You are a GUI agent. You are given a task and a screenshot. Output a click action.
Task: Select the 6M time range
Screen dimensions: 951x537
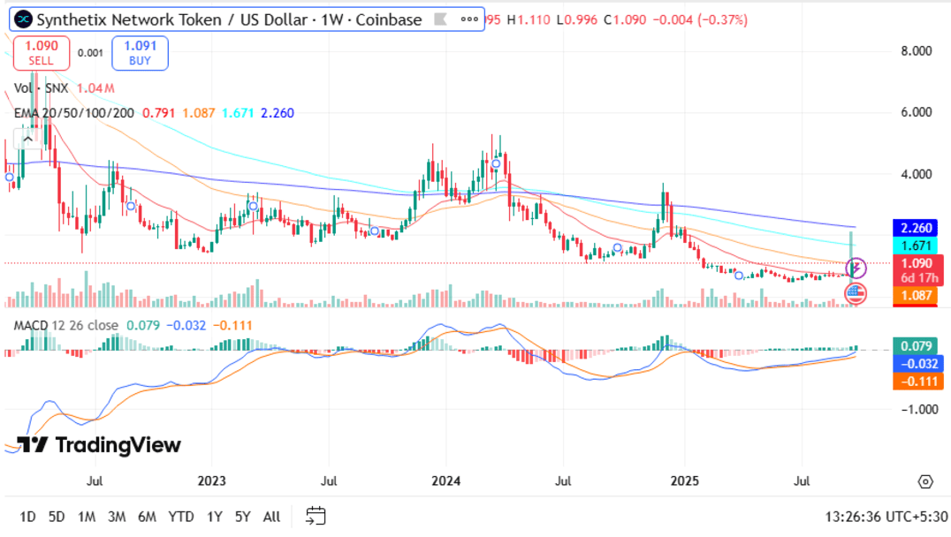[x=147, y=517]
